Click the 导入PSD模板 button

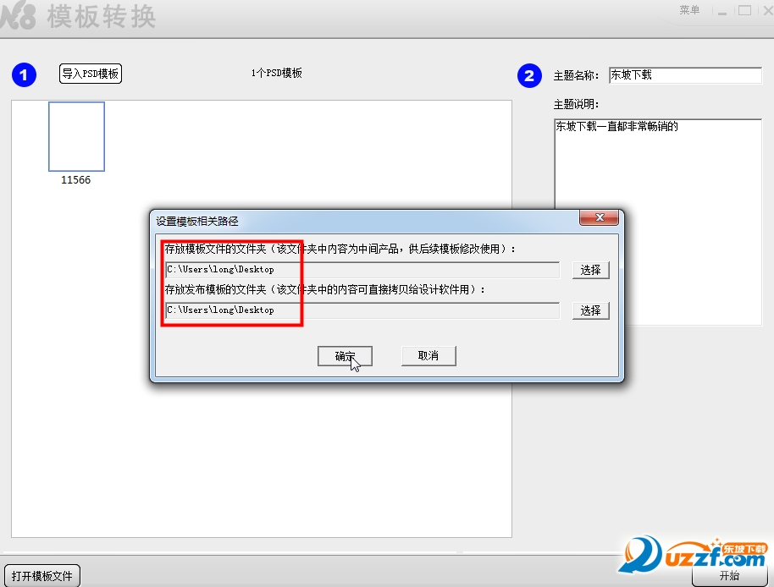click(91, 74)
